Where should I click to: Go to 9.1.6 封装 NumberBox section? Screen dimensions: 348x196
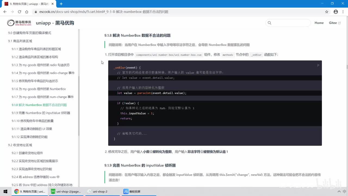tap(39, 89)
